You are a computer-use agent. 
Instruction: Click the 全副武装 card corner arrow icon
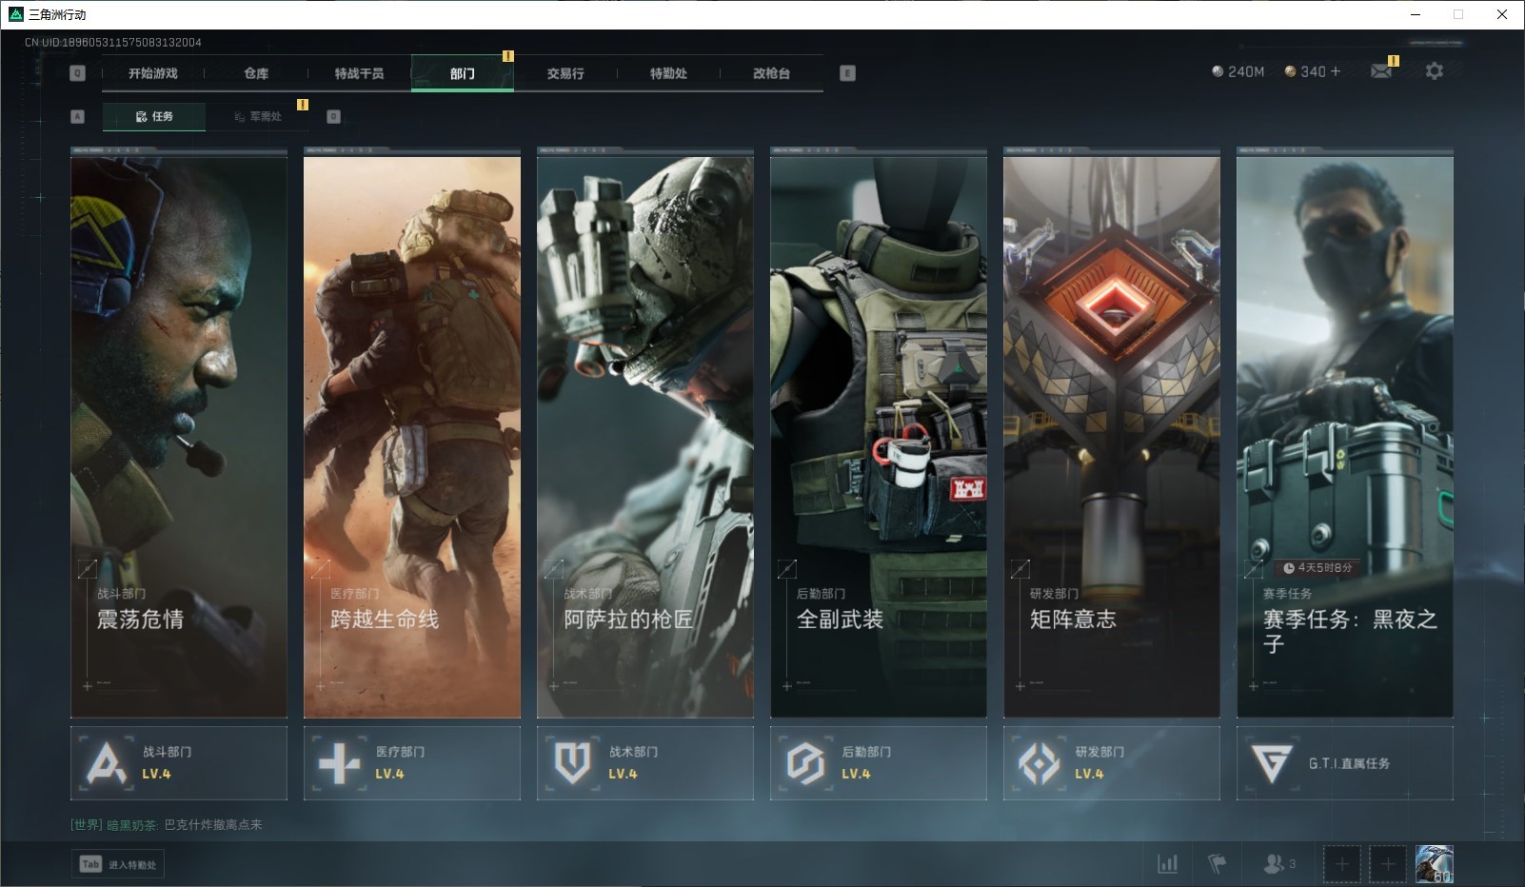pos(786,569)
